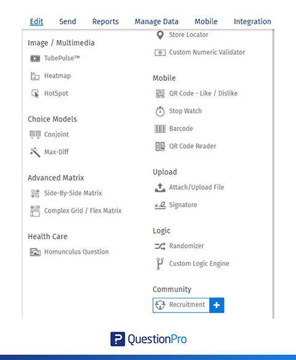Image resolution: width=296 pixels, height=360 pixels.
Task: Click the Heatmap icon
Action: [35, 76]
